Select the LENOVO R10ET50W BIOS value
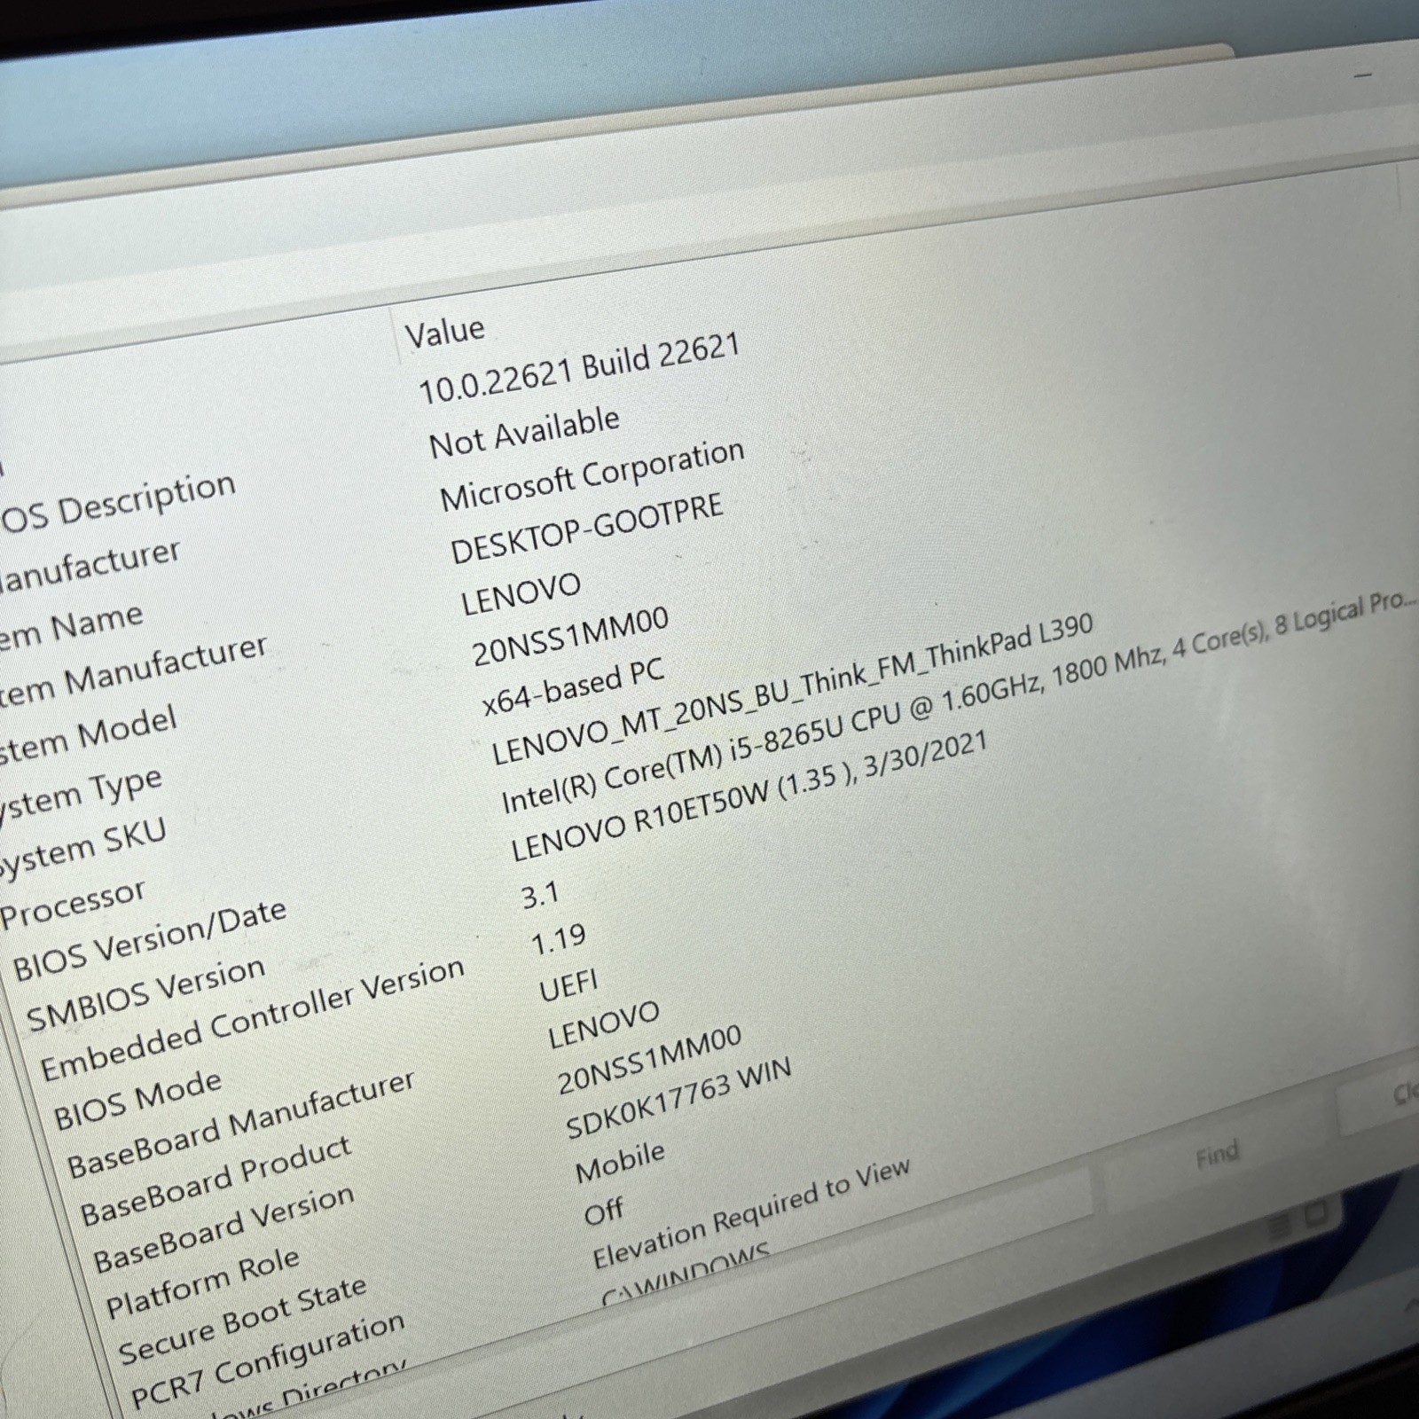 tap(749, 796)
